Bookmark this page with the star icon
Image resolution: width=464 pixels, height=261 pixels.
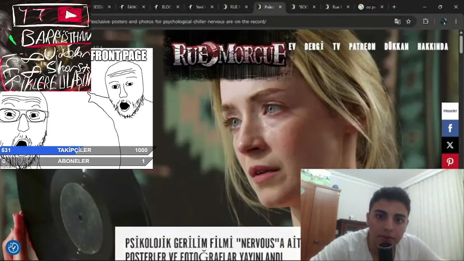pyautogui.click(x=409, y=21)
